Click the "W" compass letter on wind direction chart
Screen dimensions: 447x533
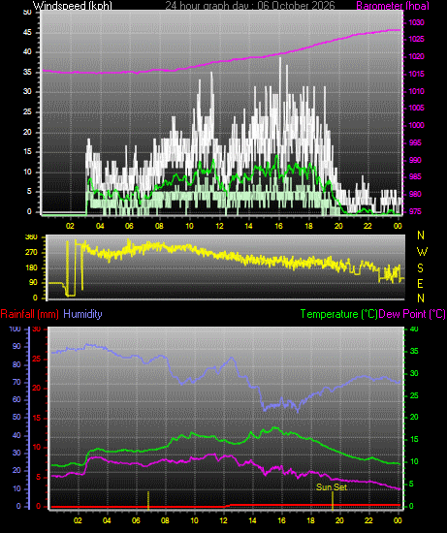pos(422,252)
